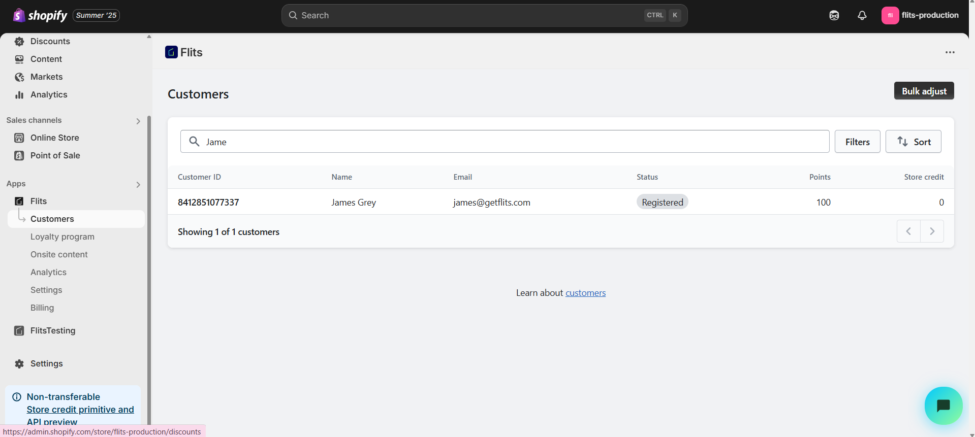Open Onsite content in Flits menu

pos(59,254)
